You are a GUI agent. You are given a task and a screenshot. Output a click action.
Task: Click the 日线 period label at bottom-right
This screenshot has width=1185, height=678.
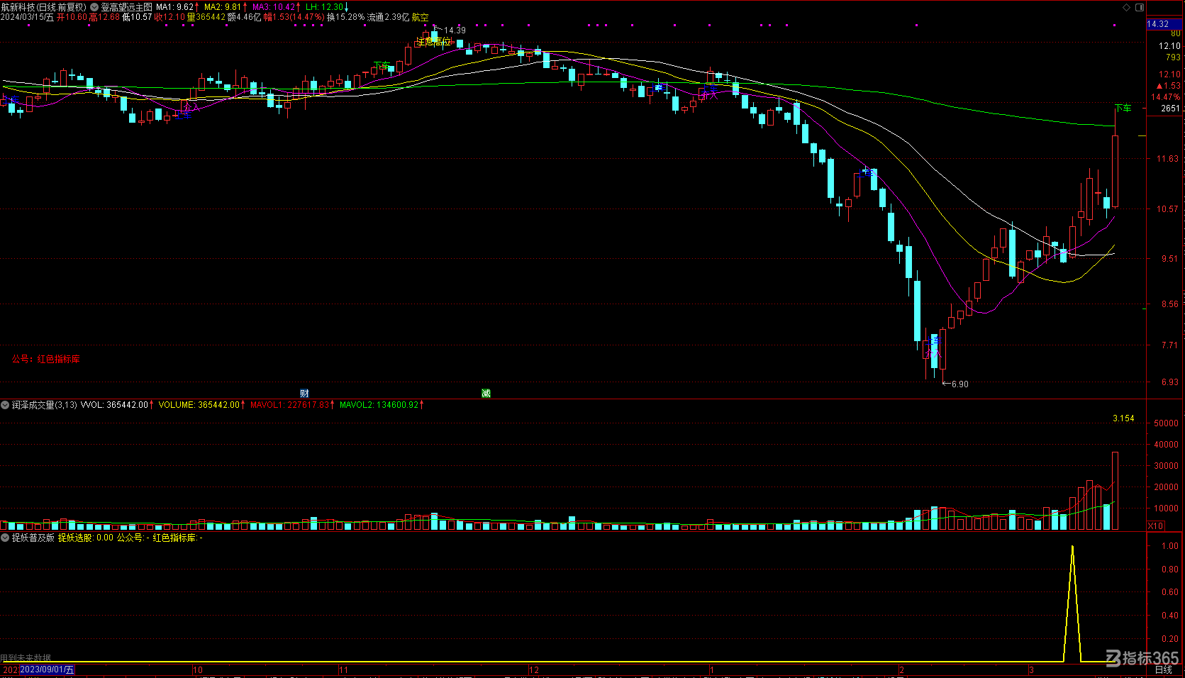pos(1164,669)
